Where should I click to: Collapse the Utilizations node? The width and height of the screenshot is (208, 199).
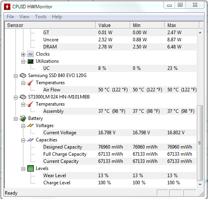coord(23,62)
